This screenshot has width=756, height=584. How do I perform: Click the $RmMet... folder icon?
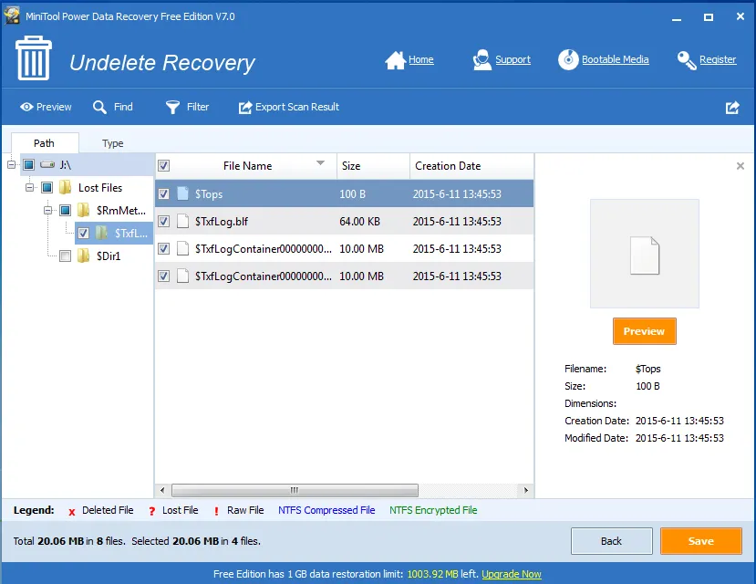83,210
